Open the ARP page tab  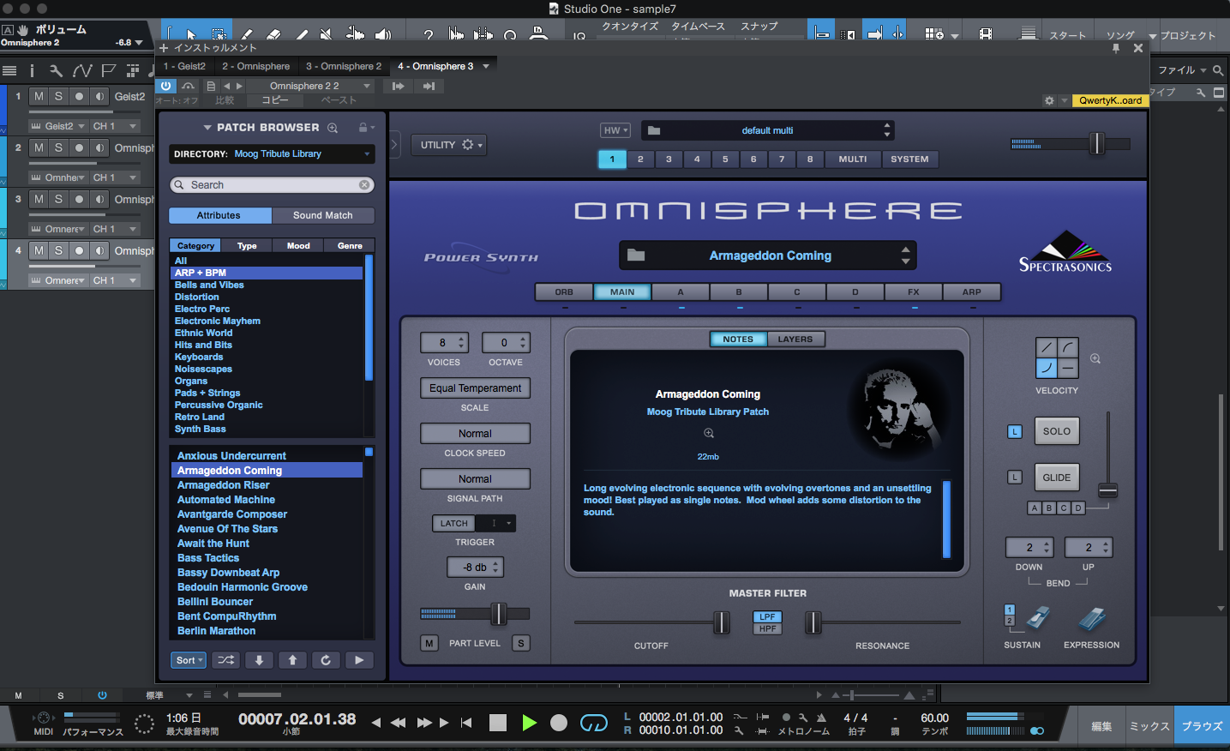971,292
